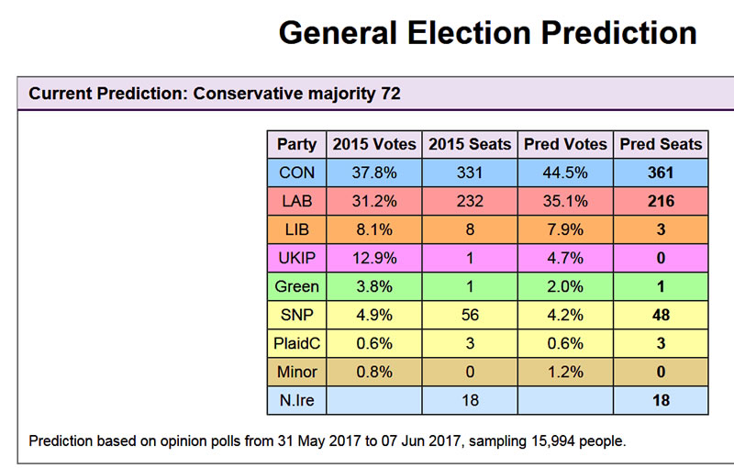Click the orange LIB party cell

pyautogui.click(x=296, y=229)
